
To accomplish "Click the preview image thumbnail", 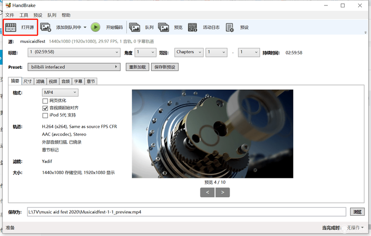I will tap(212, 134).
